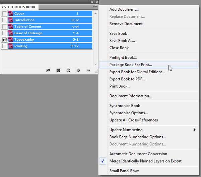Image resolution: width=201 pixels, height=177 pixels.
Task: Choose Remove Document
Action: pyautogui.click(x=126, y=24)
